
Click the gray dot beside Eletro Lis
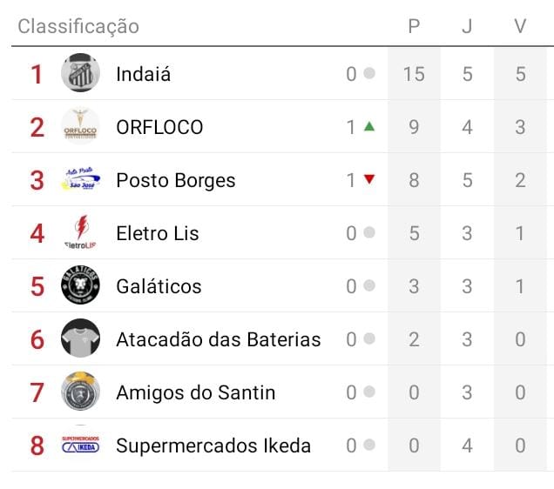pos(369,233)
